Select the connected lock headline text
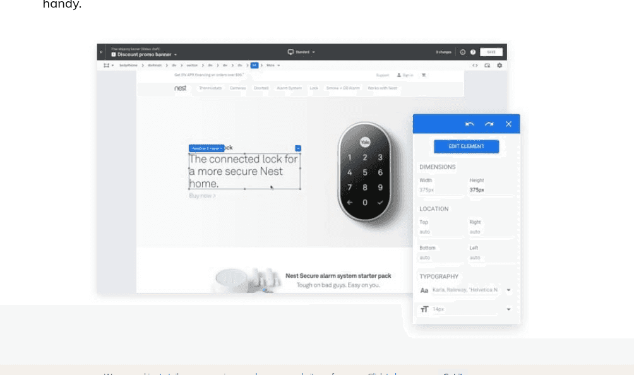634x375 pixels. (x=244, y=171)
